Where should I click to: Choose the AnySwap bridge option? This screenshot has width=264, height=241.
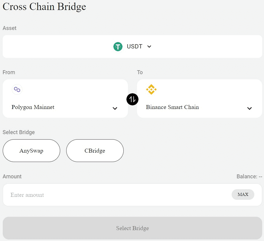click(x=31, y=150)
